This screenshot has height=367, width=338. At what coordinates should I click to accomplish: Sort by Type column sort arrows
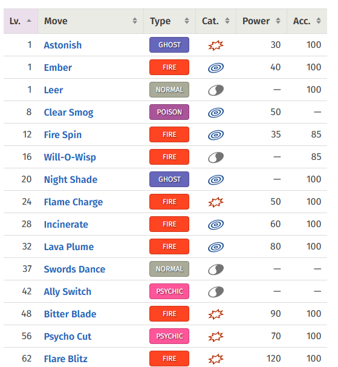click(x=186, y=21)
